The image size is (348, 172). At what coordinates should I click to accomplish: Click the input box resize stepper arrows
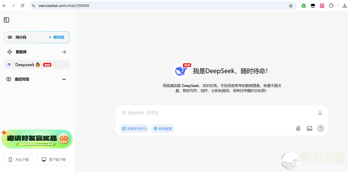320,113
